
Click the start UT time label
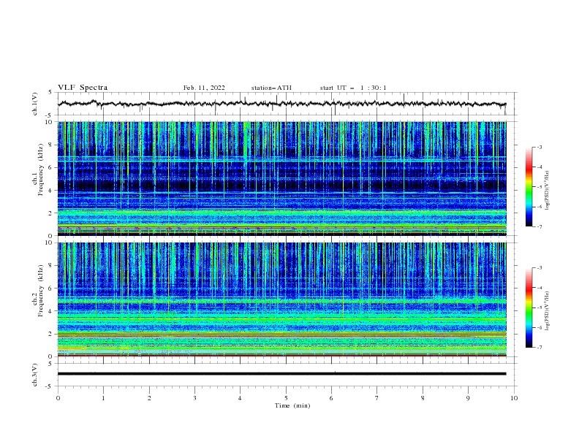[x=353, y=88]
